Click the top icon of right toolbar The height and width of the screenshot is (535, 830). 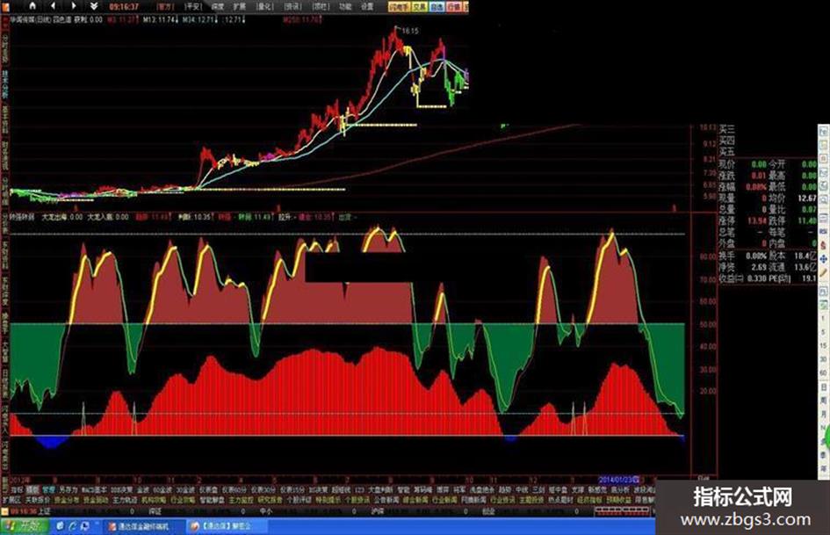pos(823,130)
